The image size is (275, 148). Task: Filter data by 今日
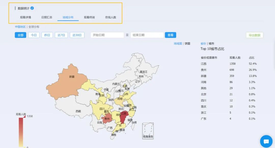tap(34, 35)
